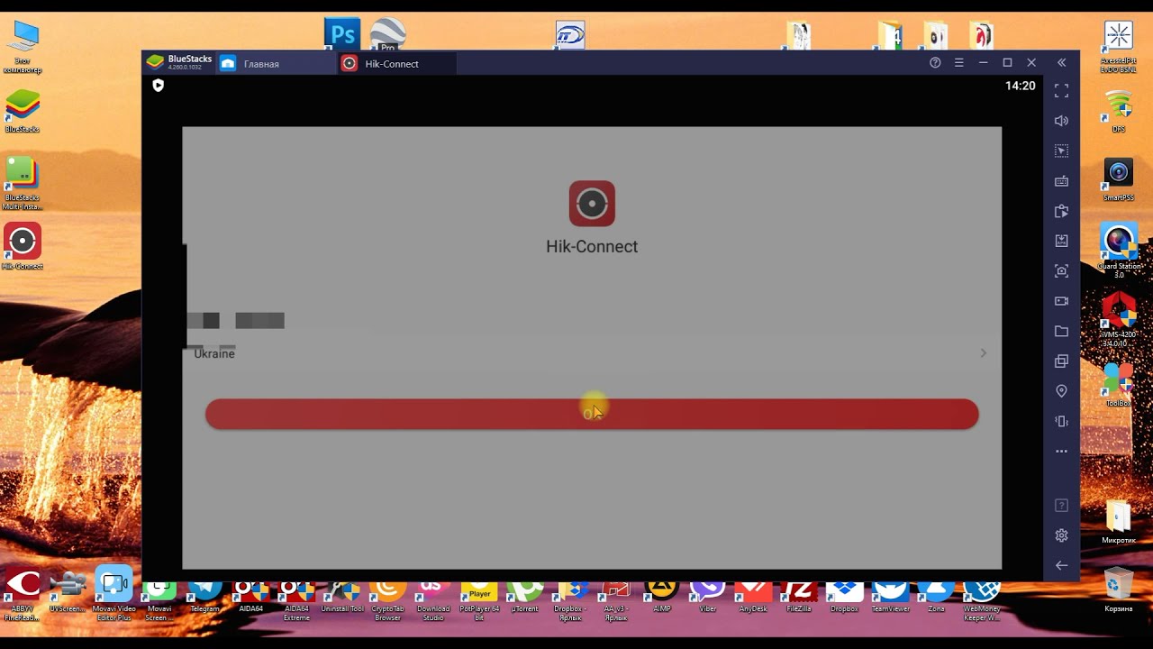Open AnyDesk desktop shortcut
This screenshot has width=1153, height=649.
pyautogui.click(x=753, y=596)
